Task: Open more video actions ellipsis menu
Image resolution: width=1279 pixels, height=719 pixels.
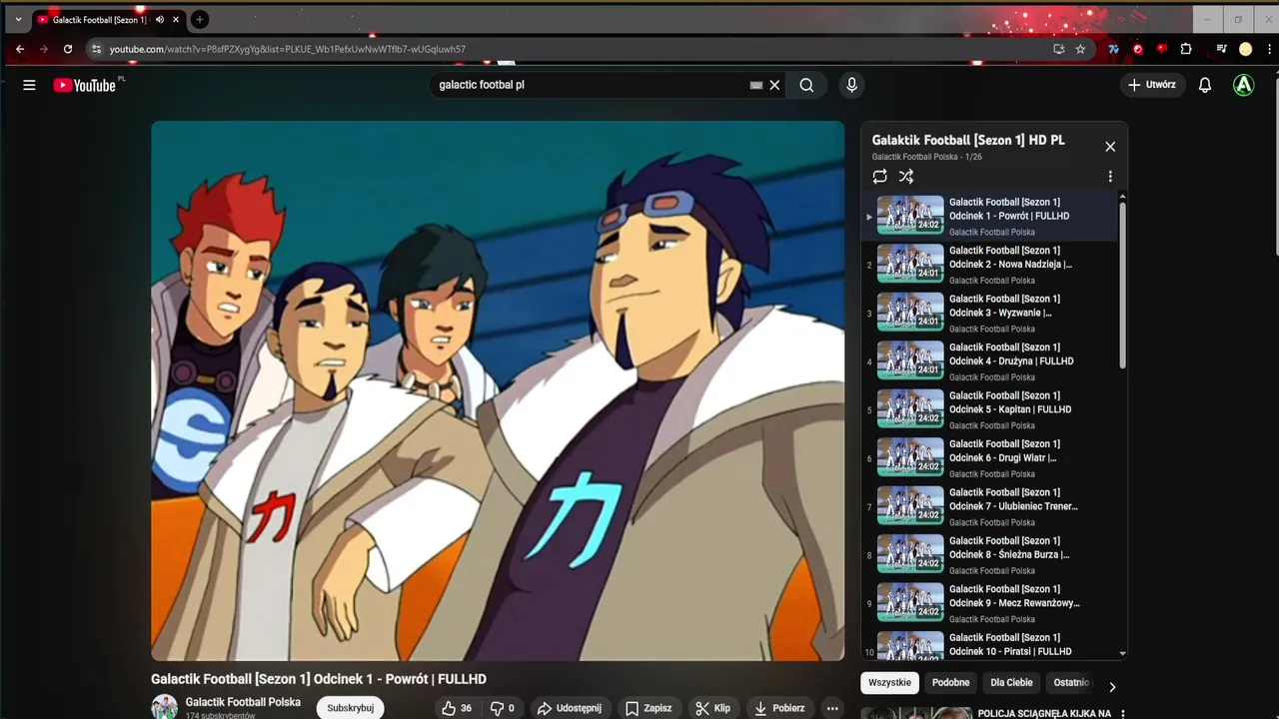Action: (832, 708)
